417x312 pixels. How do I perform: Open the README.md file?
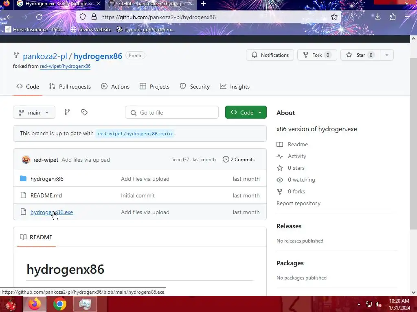(46, 195)
